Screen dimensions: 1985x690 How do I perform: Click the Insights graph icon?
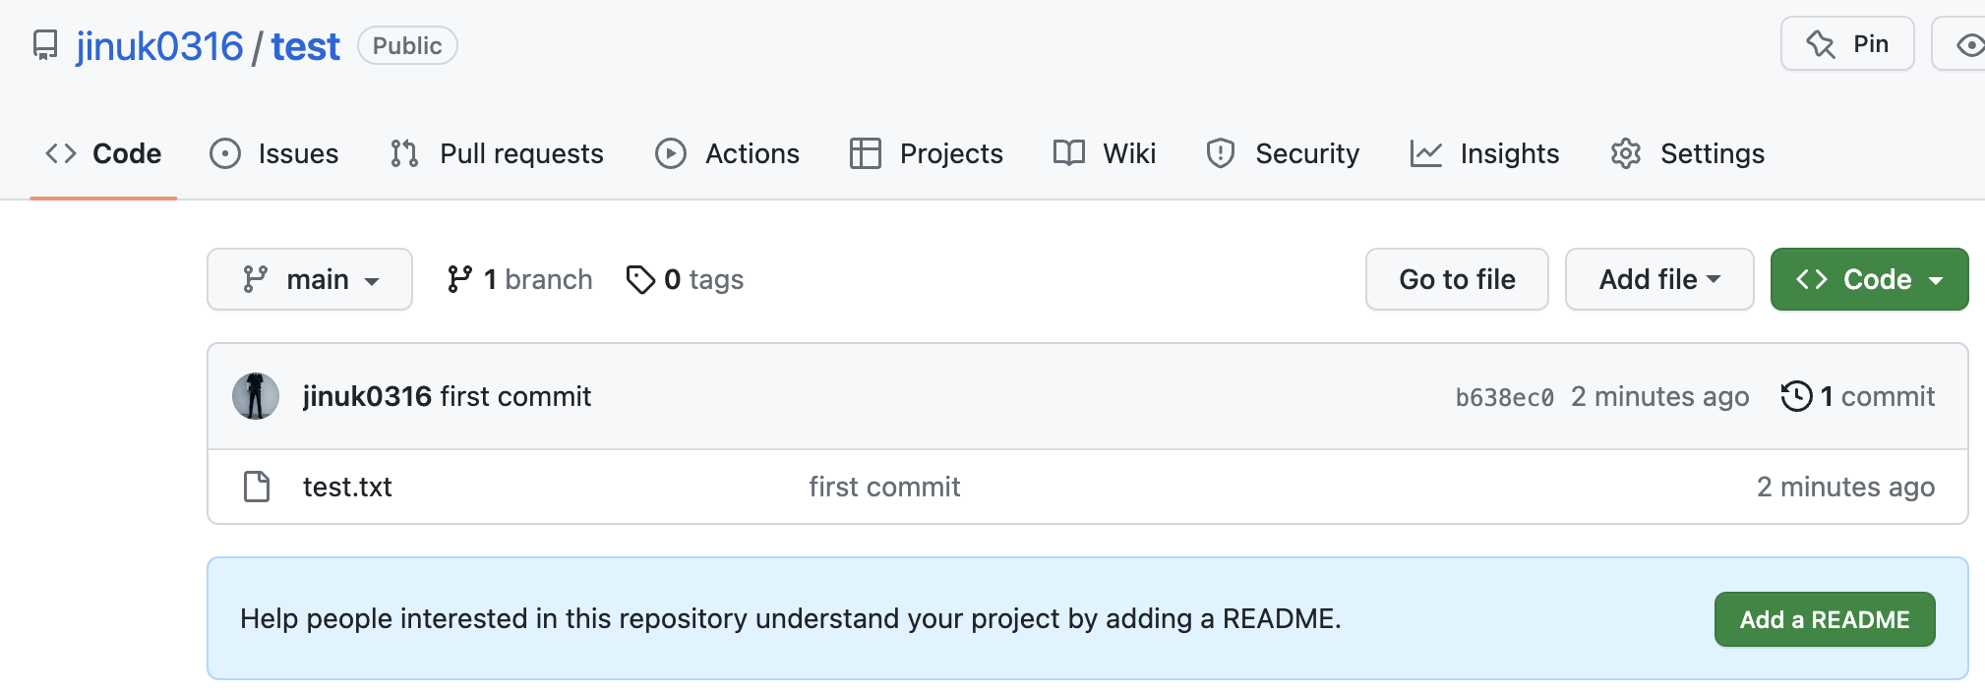[1425, 153]
